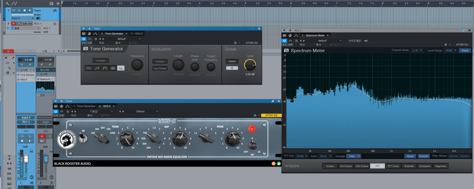Click the Smooth button in Spectrum Meter

click(x=423, y=156)
